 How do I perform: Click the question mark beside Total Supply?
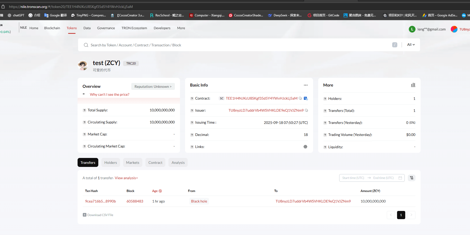(x=84, y=110)
